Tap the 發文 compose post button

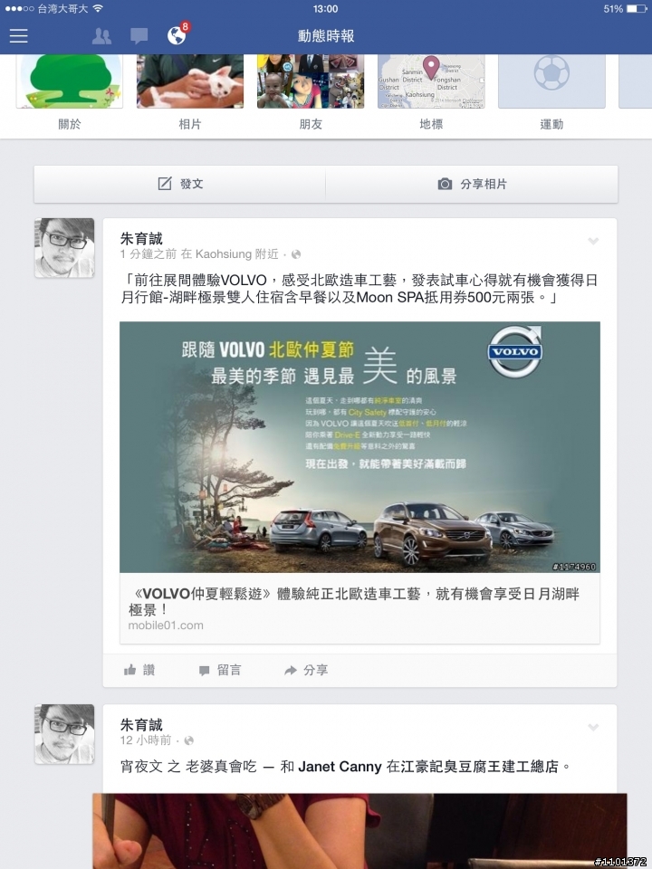coord(179,184)
